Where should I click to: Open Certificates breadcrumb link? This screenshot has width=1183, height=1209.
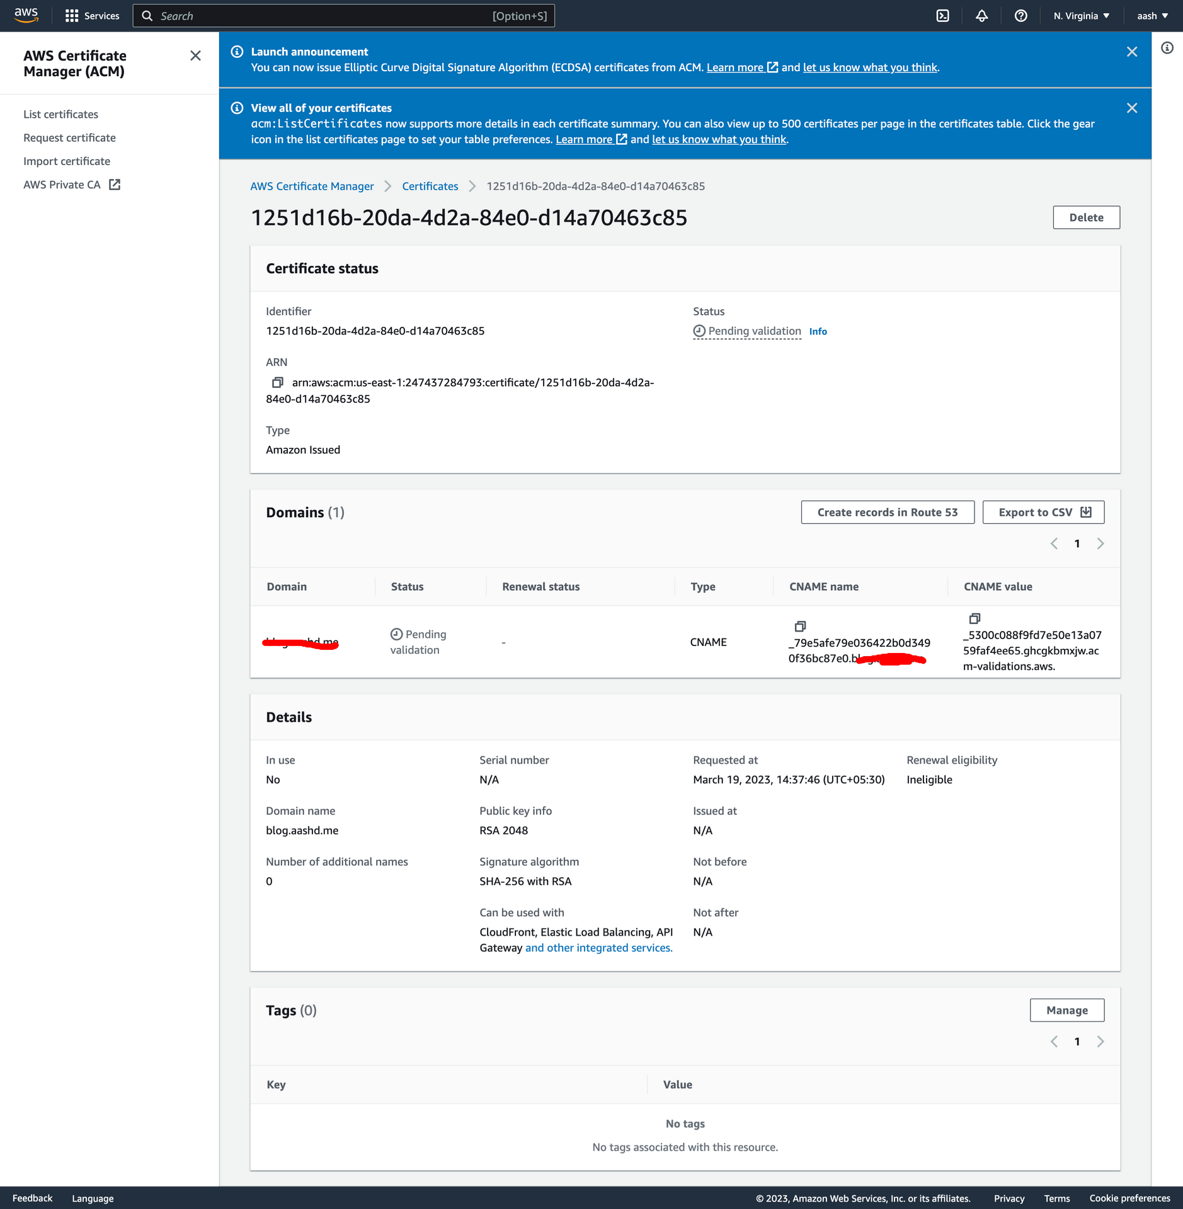(x=430, y=186)
